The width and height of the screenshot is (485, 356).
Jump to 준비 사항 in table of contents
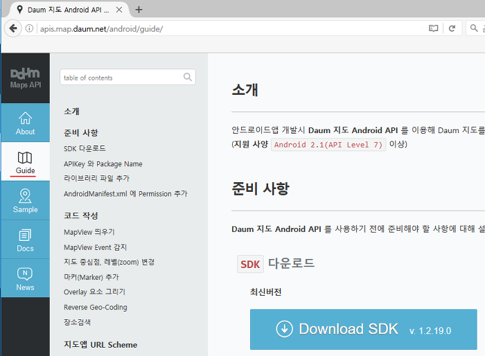81,133
